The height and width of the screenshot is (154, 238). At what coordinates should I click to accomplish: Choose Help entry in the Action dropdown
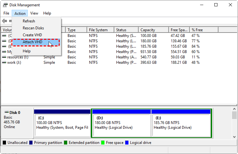click(36, 51)
